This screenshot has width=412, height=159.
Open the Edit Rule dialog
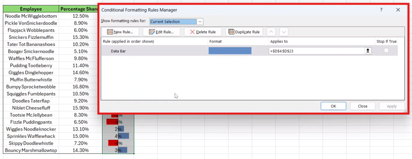pyautogui.click(x=161, y=32)
